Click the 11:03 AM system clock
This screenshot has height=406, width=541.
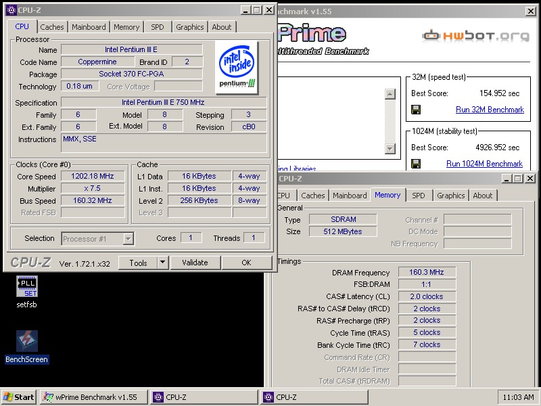click(x=518, y=397)
